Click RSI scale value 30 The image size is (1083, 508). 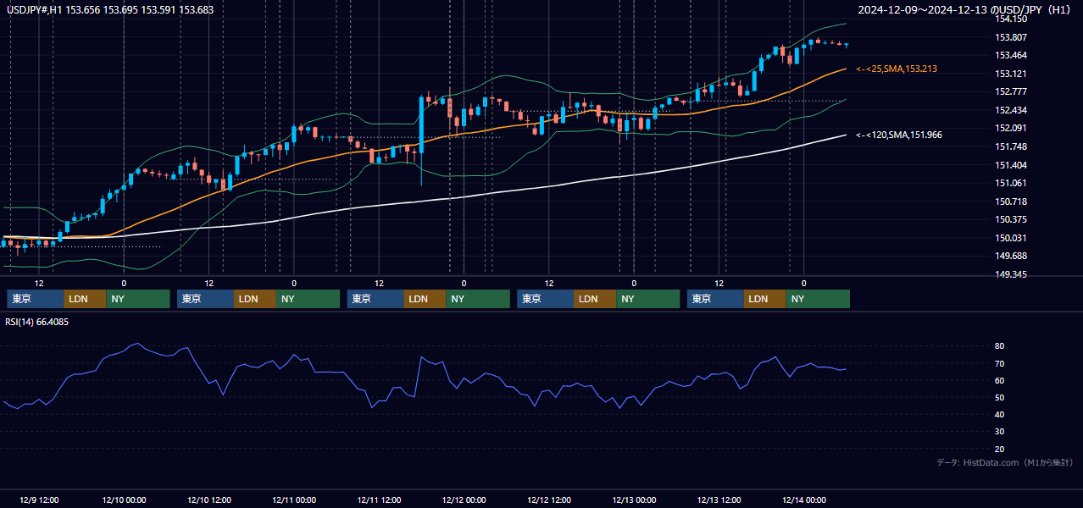coord(999,432)
